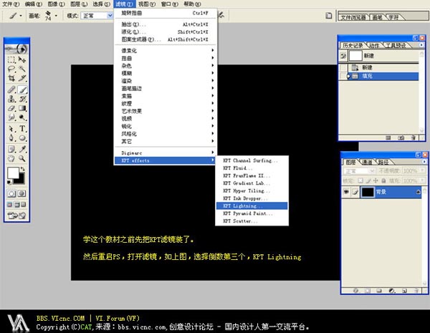Select the Path Selection tool

(11, 128)
